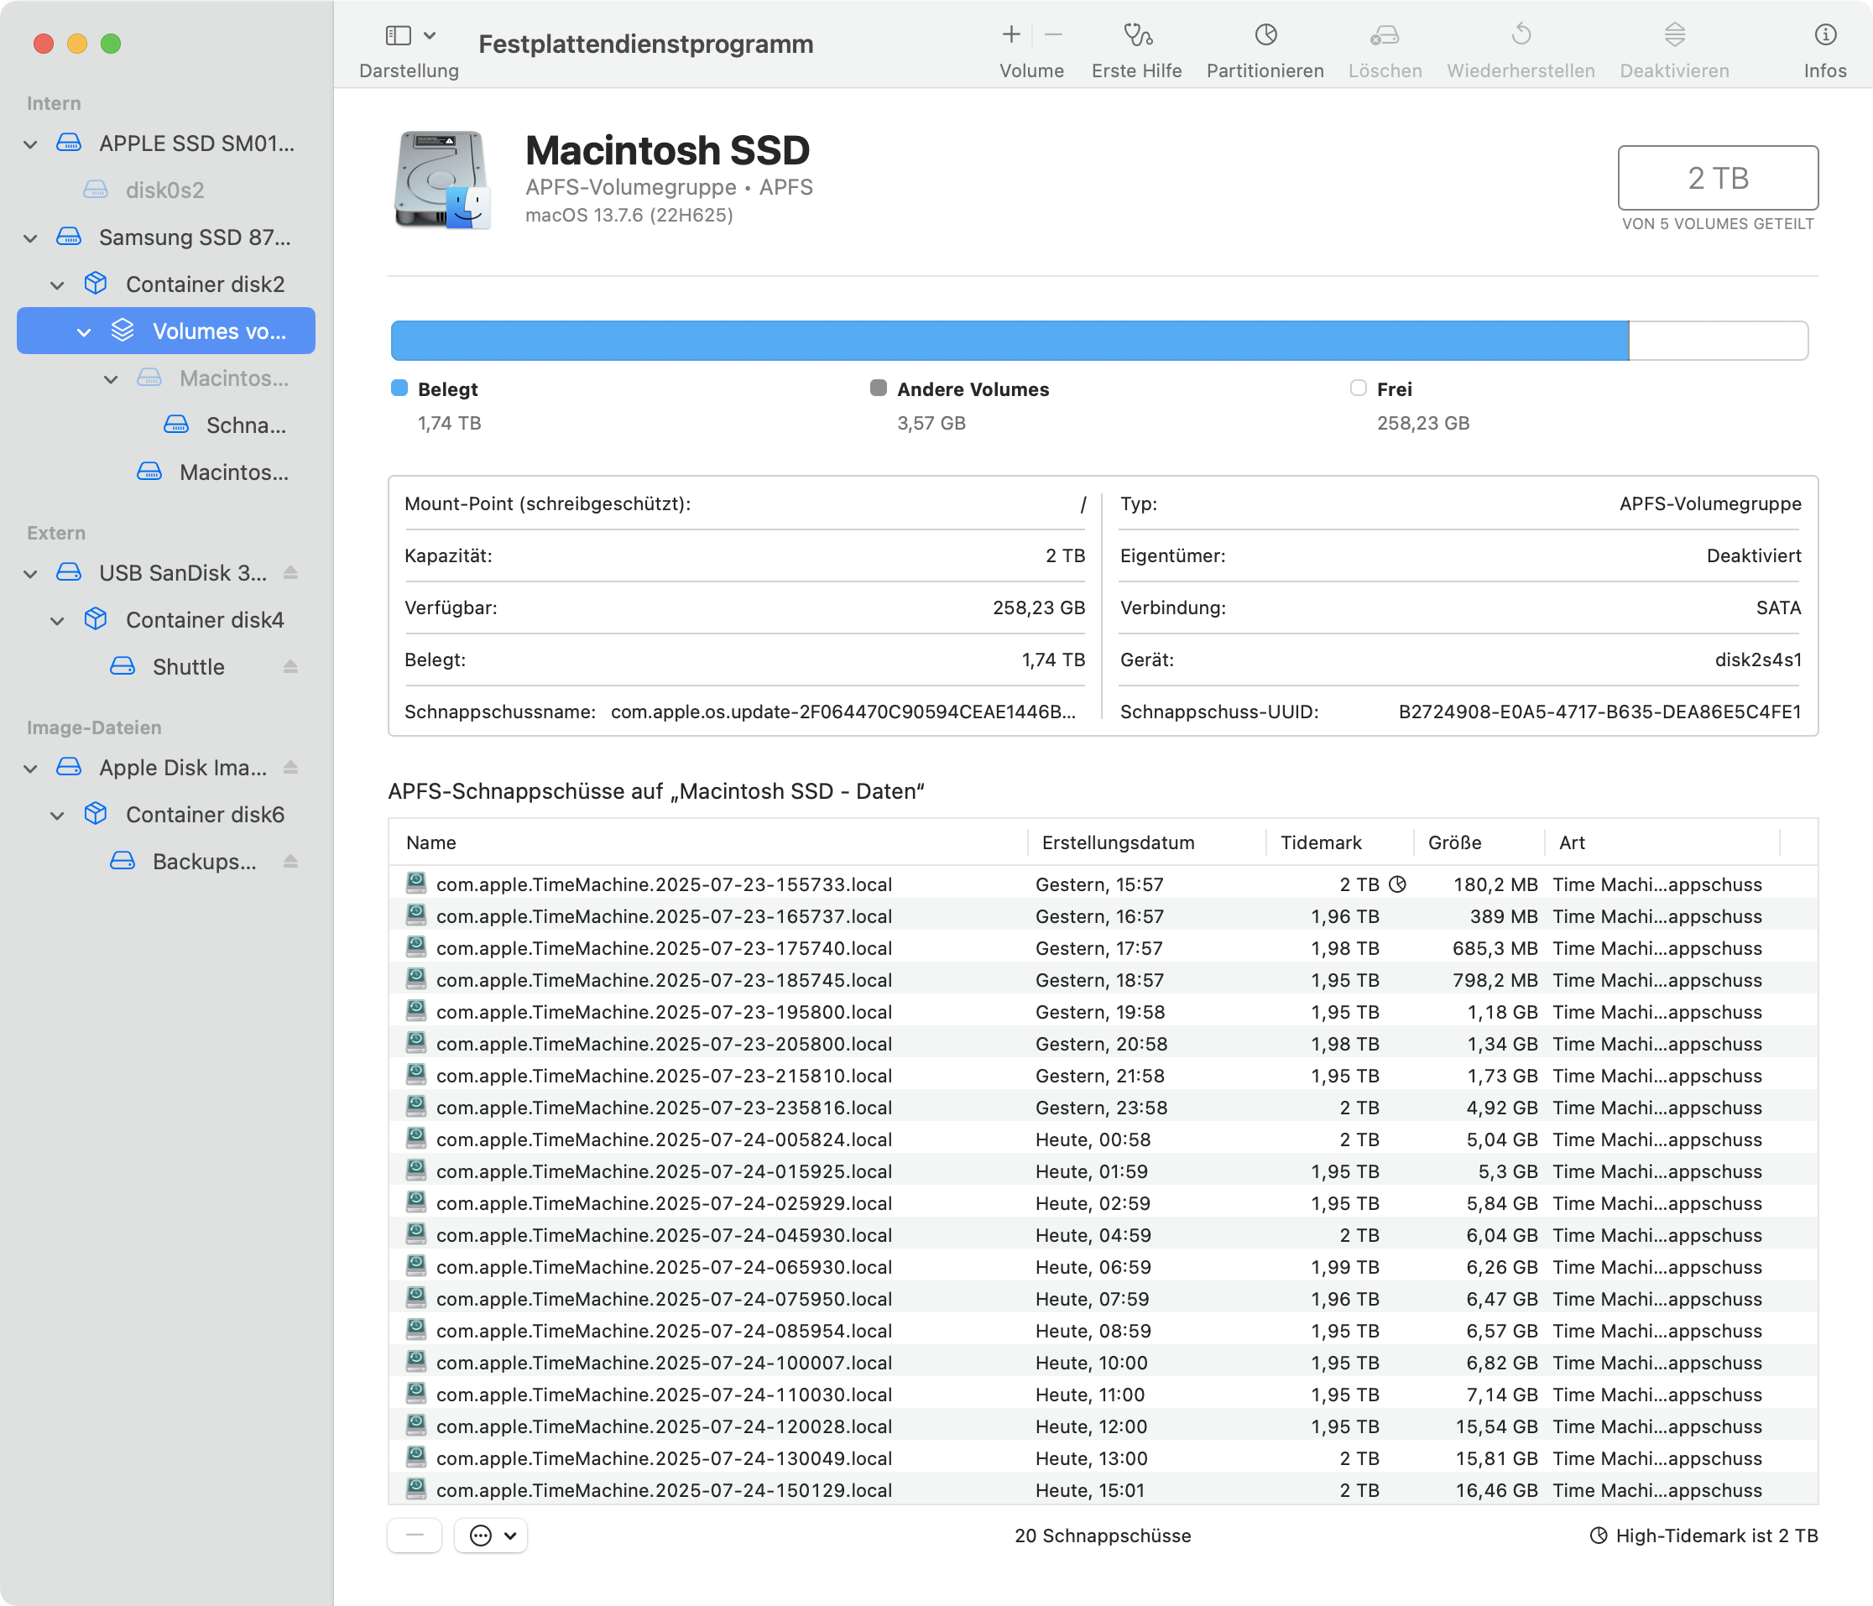Collapse the Apple Disk Ima... entry
Viewport: 1873px width, 1606px height.
click(31, 769)
